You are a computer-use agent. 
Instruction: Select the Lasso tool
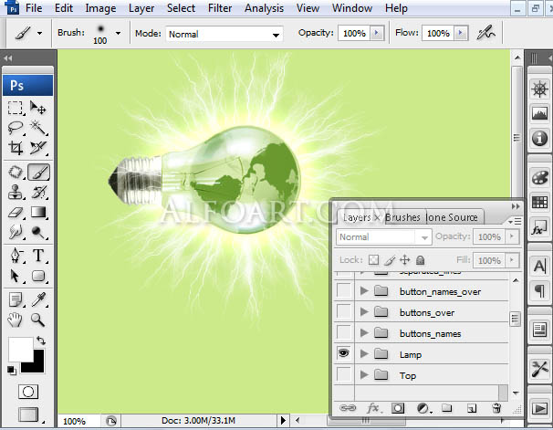[x=16, y=128]
